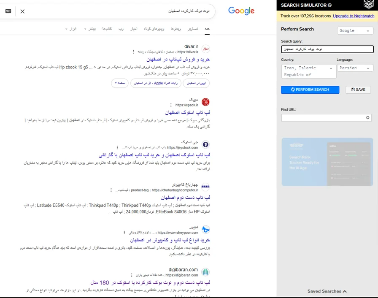Screen dimensions: 378x298
Task: Switch to the وب (Web) tab
Action: pyautogui.click(x=121, y=29)
